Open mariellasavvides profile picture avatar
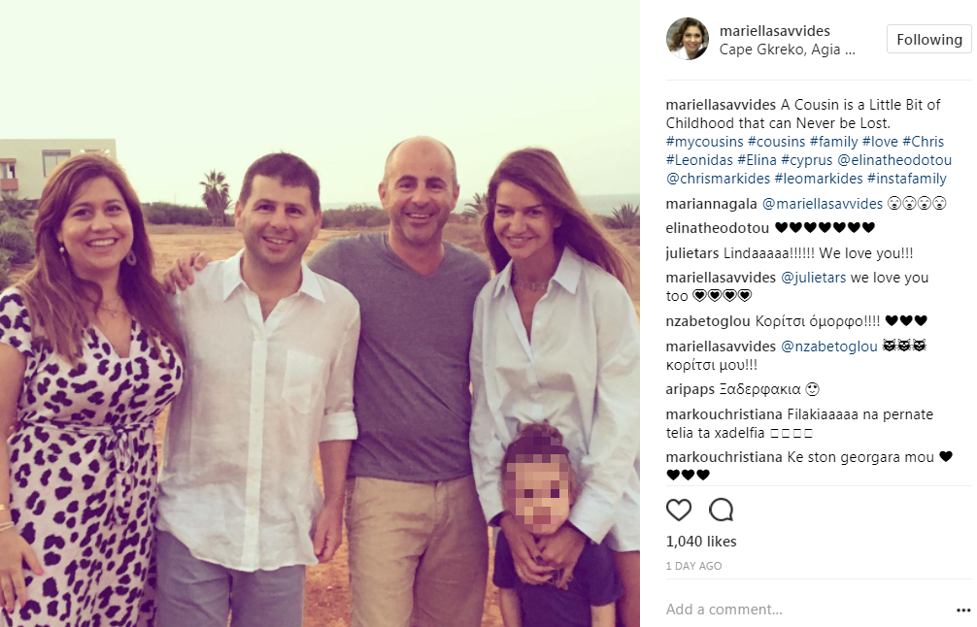 (x=688, y=39)
